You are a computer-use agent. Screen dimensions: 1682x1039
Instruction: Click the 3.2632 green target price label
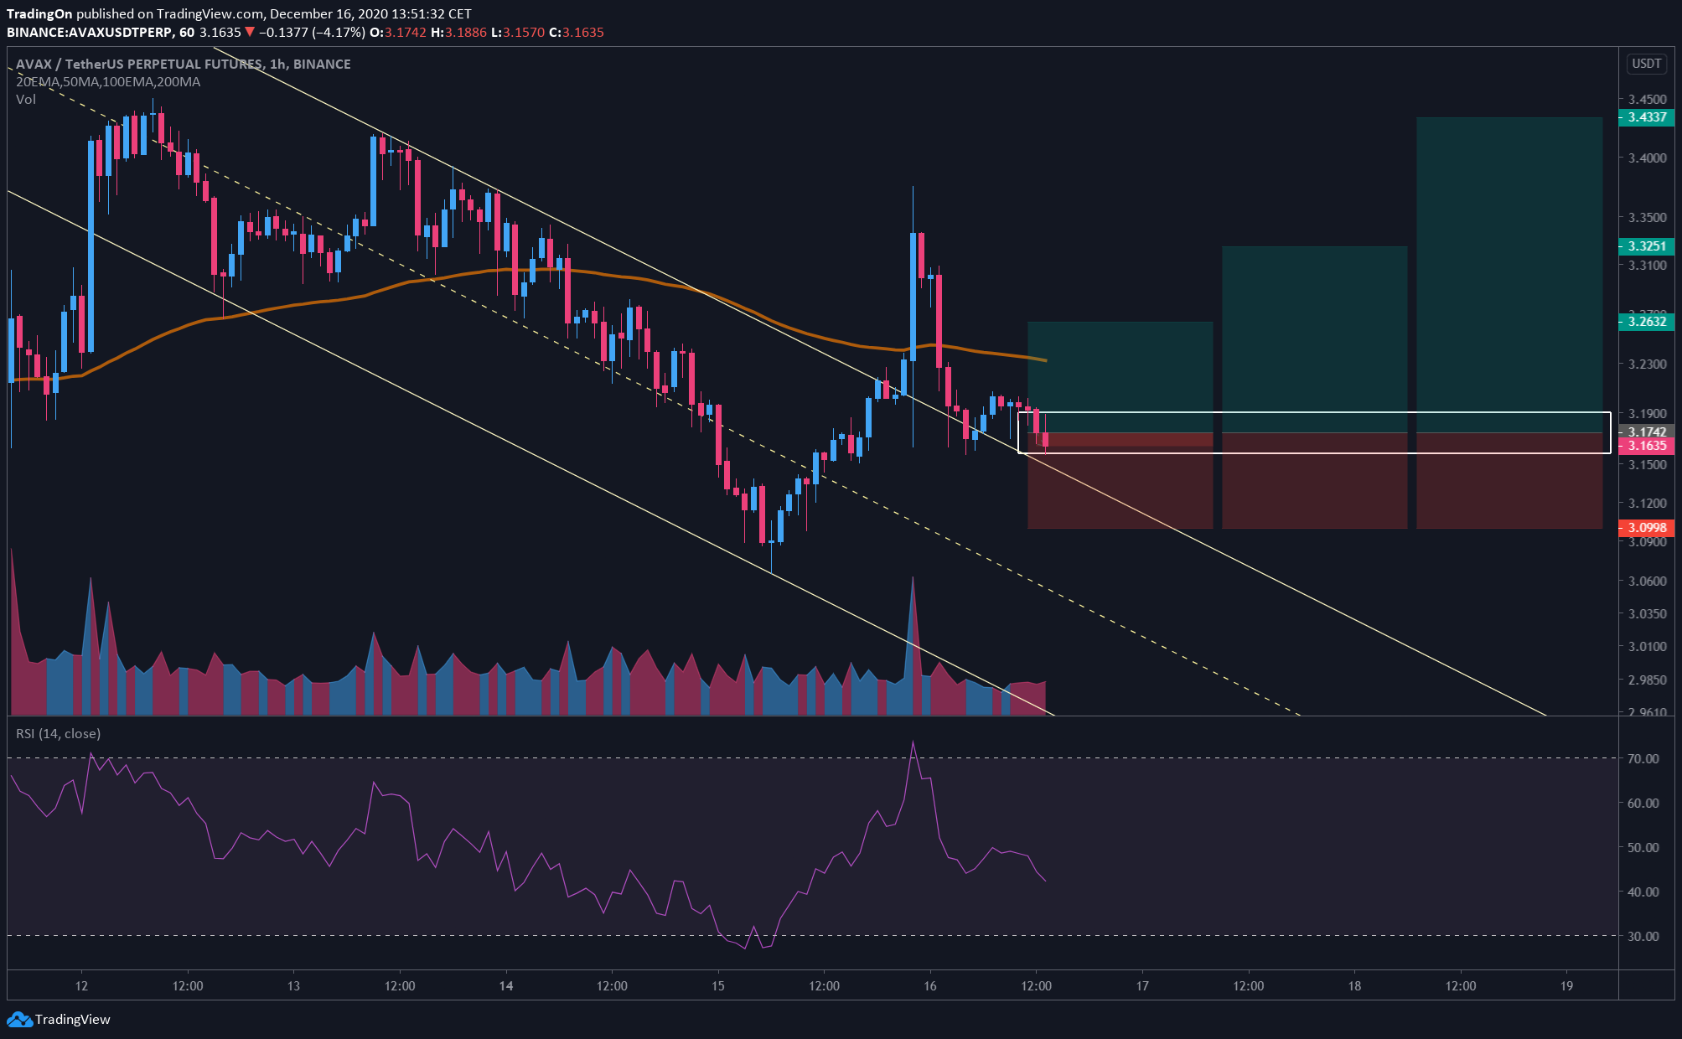coord(1646,322)
